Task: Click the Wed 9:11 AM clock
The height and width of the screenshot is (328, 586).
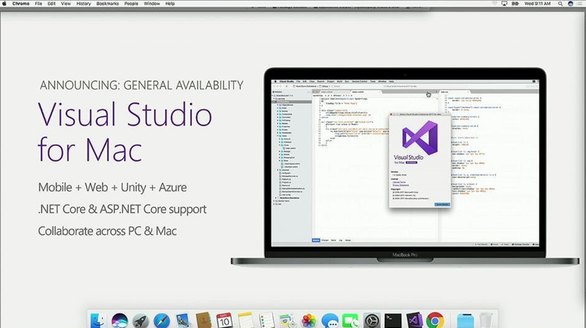Action: [537, 3]
